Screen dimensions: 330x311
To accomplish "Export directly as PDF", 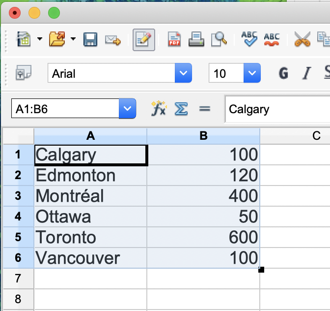I will tap(174, 39).
